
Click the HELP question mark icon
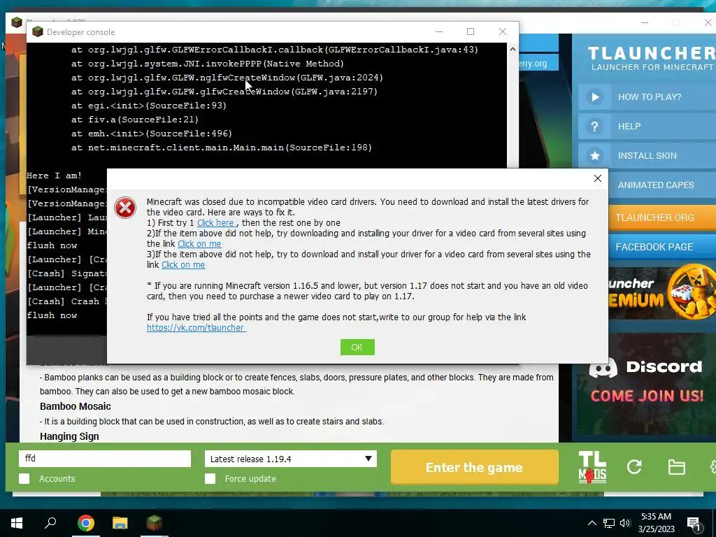pyautogui.click(x=594, y=127)
